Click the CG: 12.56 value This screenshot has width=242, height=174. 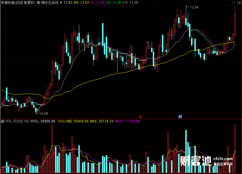(130, 3)
